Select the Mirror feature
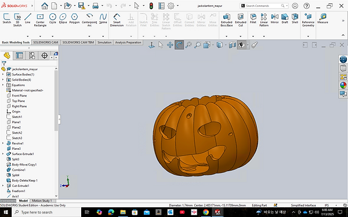Screen dimensions: 348x217 click(274, 18)
